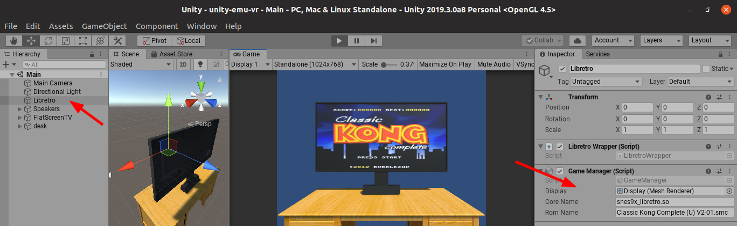Click the Step frame button
Image resolution: width=737 pixels, height=226 pixels.
coord(373,40)
